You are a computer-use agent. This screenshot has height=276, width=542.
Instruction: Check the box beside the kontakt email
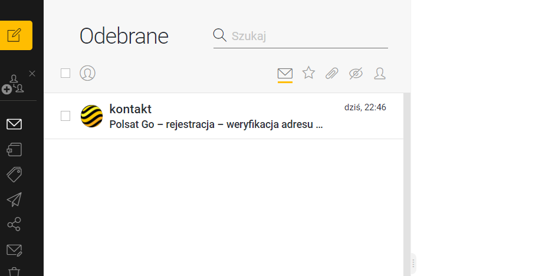pyautogui.click(x=65, y=116)
